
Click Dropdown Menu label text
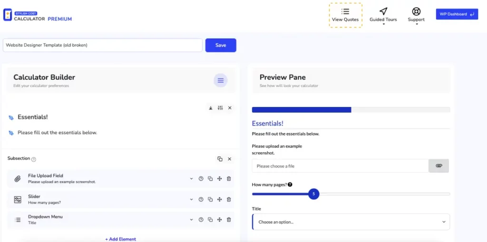click(45, 216)
